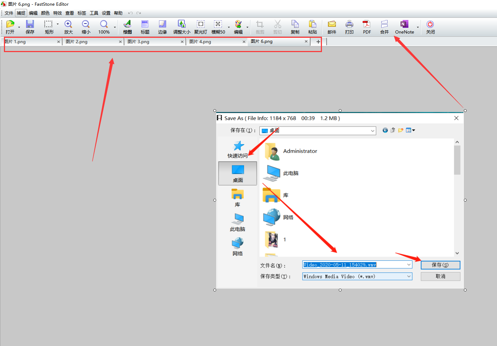
Task: Close the 图片 2.png tab
Action: pyautogui.click(x=120, y=42)
